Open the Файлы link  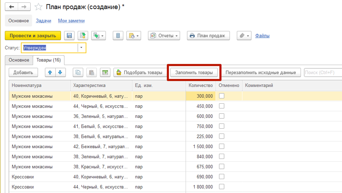(x=262, y=36)
